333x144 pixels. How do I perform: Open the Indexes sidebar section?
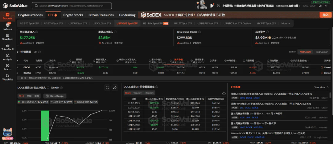coord(7,27)
